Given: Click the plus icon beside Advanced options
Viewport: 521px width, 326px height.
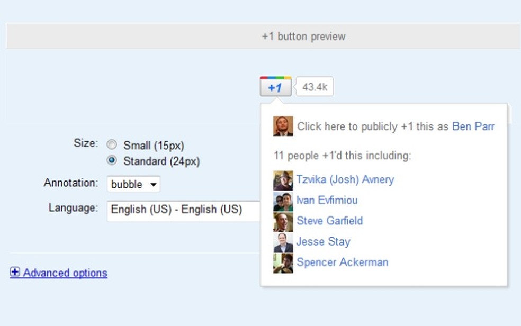Looking at the screenshot, I should tap(15, 273).
